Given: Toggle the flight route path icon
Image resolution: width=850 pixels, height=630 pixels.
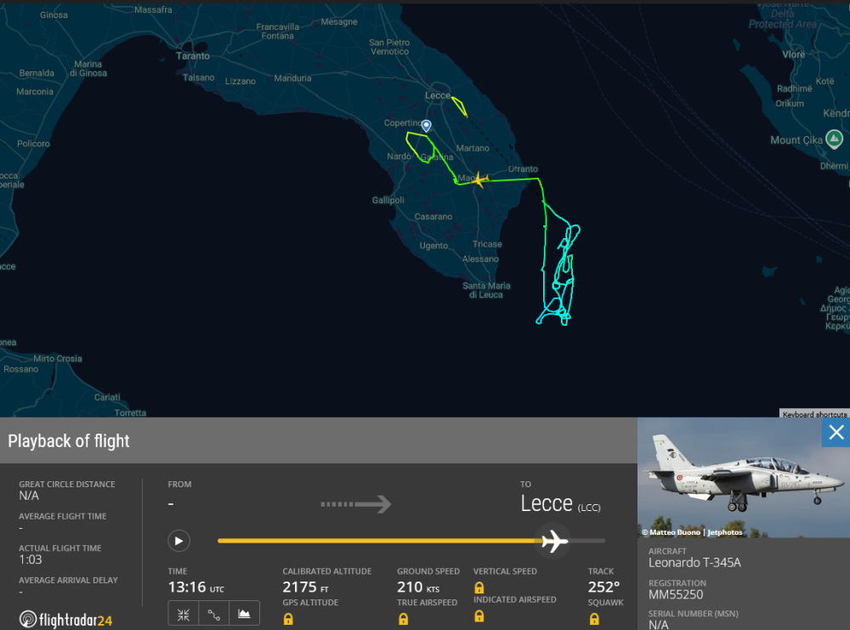Looking at the screenshot, I should [213, 614].
